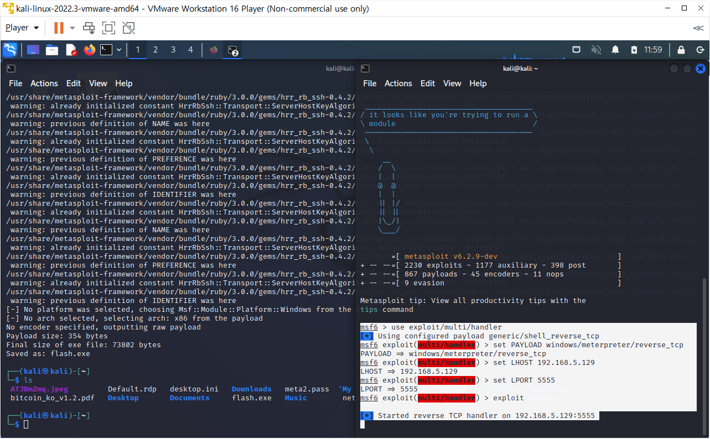Launch Firefox from the Kali panel launcher
This screenshot has width=710, height=439.
click(x=89, y=50)
